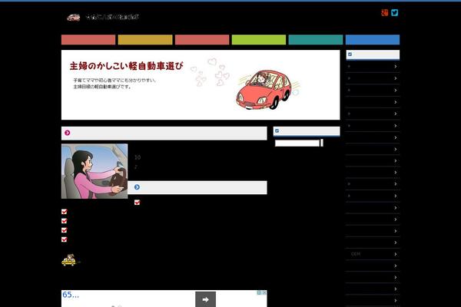This screenshot has height=307, width=461.
Task: Click the small yellow car icon
Action: click(69, 260)
